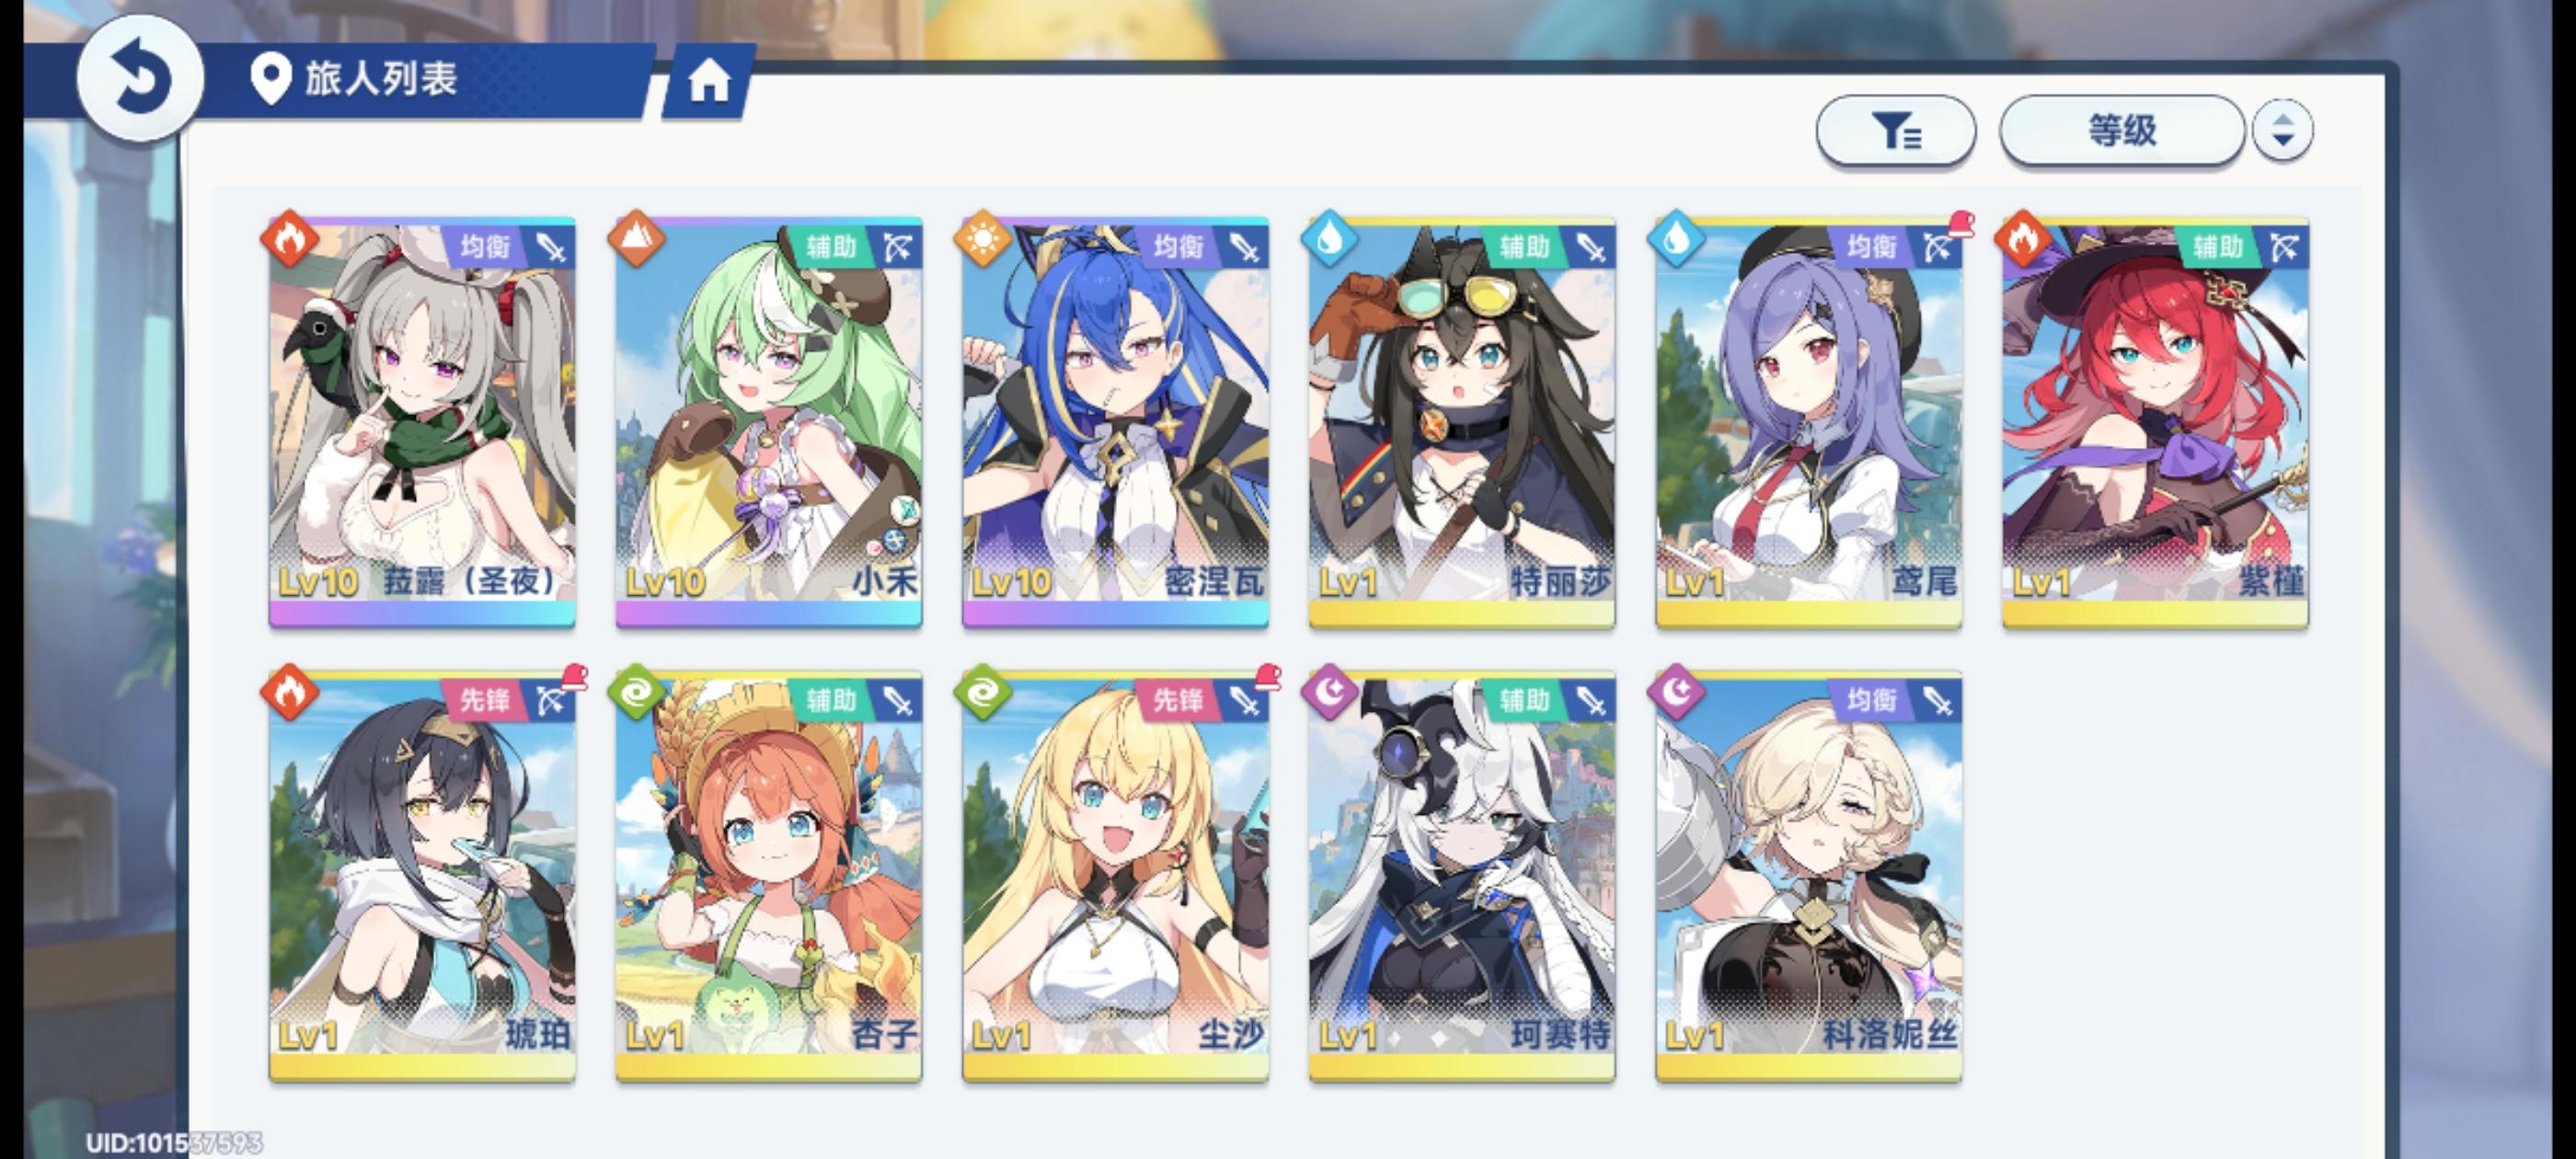The height and width of the screenshot is (1159, 2576).
Task: Toggle ascending/descending sort order arrows
Action: click(2282, 130)
